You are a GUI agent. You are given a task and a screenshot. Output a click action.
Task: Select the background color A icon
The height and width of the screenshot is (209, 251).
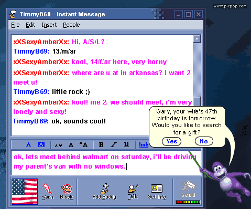click(x=41, y=144)
